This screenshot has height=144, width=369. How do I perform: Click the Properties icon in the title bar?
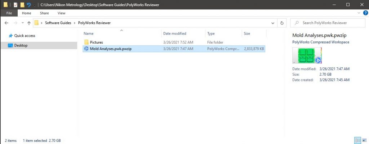(15, 5)
